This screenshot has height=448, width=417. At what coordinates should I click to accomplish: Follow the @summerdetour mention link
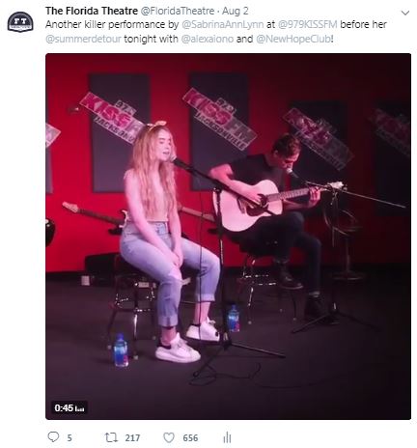click(83, 39)
